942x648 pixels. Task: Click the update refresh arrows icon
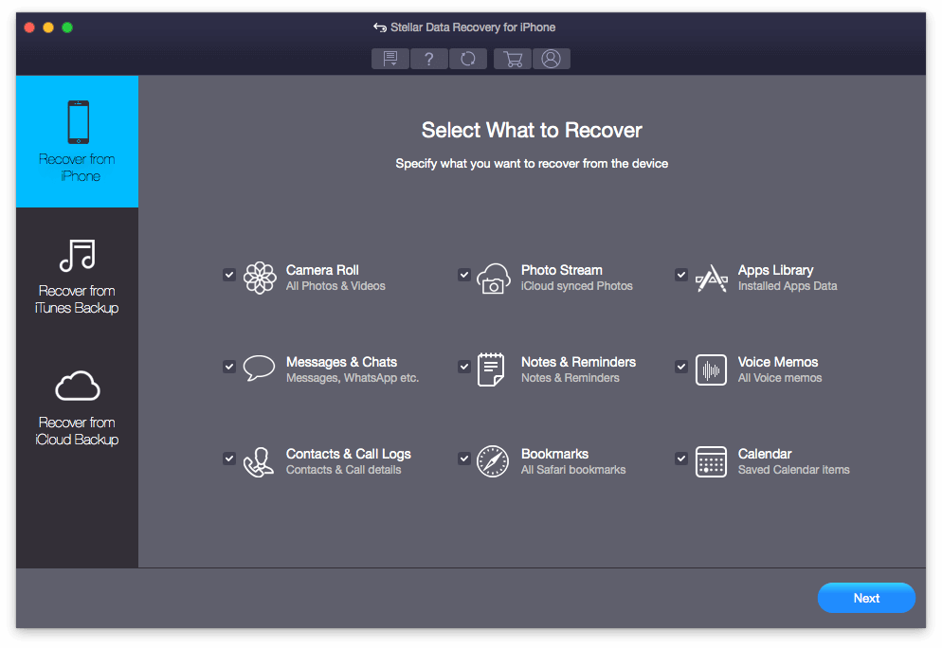click(x=468, y=59)
